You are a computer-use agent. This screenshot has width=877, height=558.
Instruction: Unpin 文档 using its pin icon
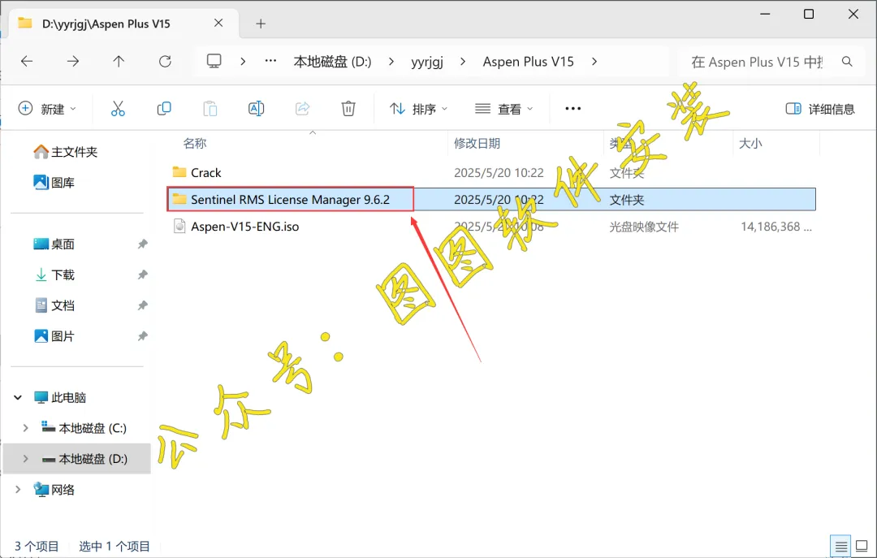pyautogui.click(x=143, y=305)
